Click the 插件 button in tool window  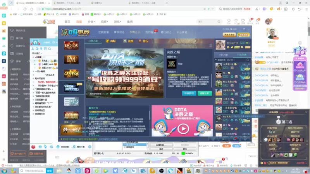(161, 149)
